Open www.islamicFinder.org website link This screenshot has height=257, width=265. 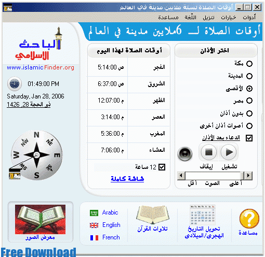click(41, 67)
